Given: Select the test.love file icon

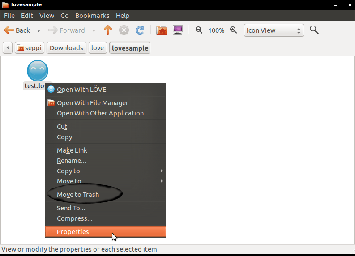Looking at the screenshot, I should pyautogui.click(x=37, y=71).
